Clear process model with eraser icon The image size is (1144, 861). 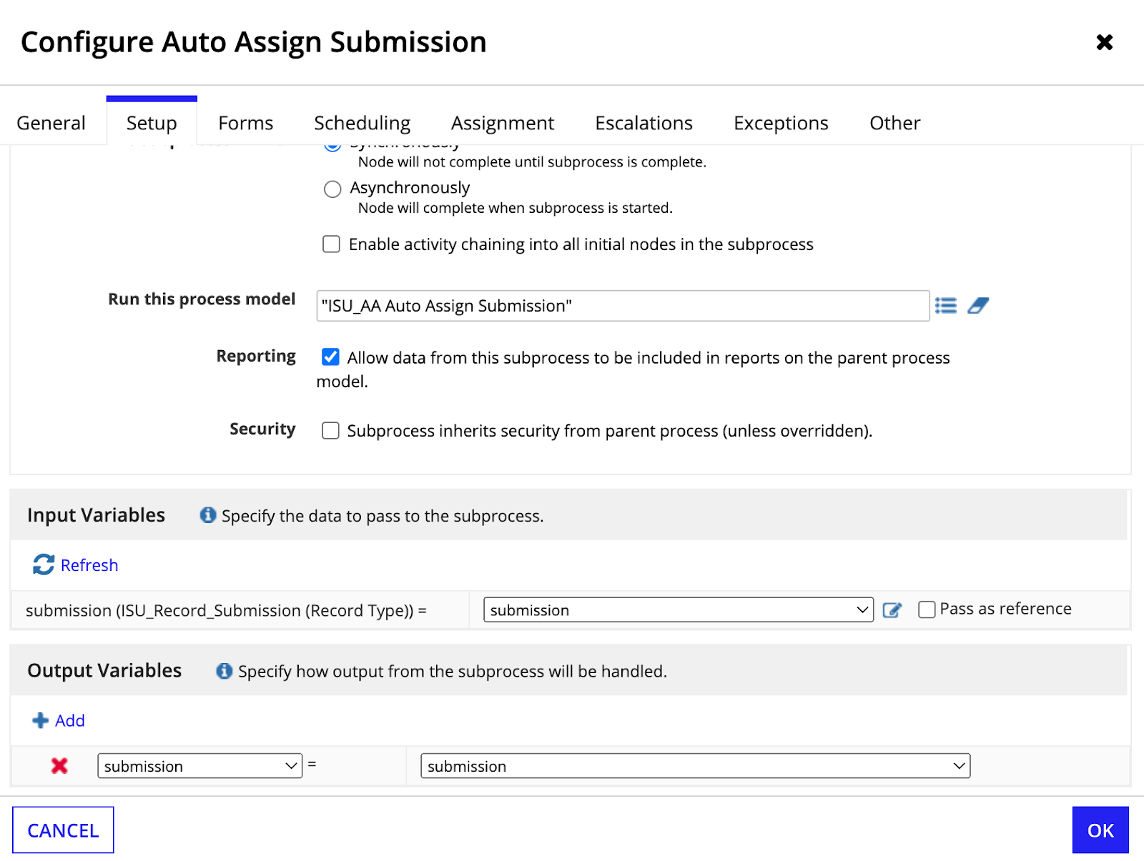tap(977, 306)
